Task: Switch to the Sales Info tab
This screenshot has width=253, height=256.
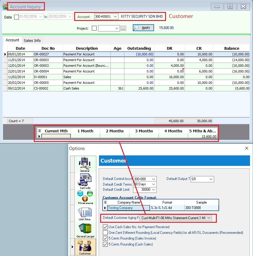Action: tap(32, 40)
